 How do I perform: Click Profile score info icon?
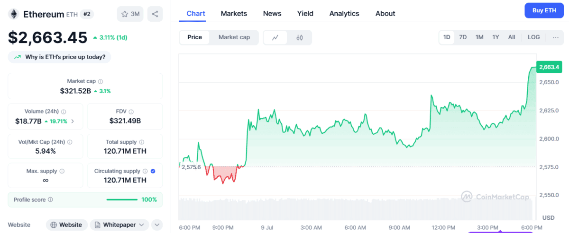51,200
